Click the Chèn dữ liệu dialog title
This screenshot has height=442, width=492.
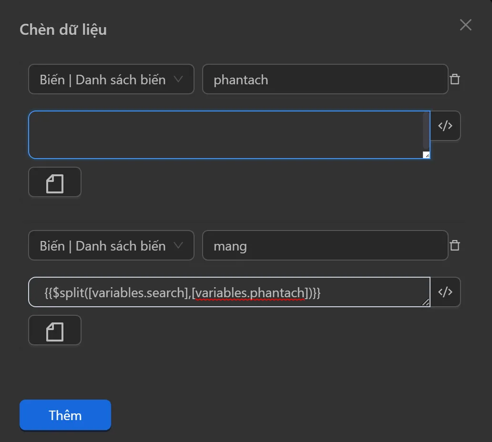tap(63, 30)
